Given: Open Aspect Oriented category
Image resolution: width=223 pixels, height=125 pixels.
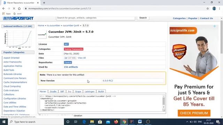Looking at the screenshot, I should [11, 58].
